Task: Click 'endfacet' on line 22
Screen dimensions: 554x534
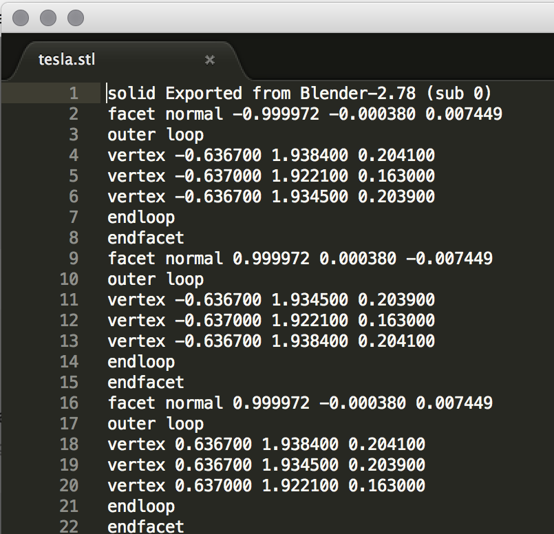Action: point(146,526)
